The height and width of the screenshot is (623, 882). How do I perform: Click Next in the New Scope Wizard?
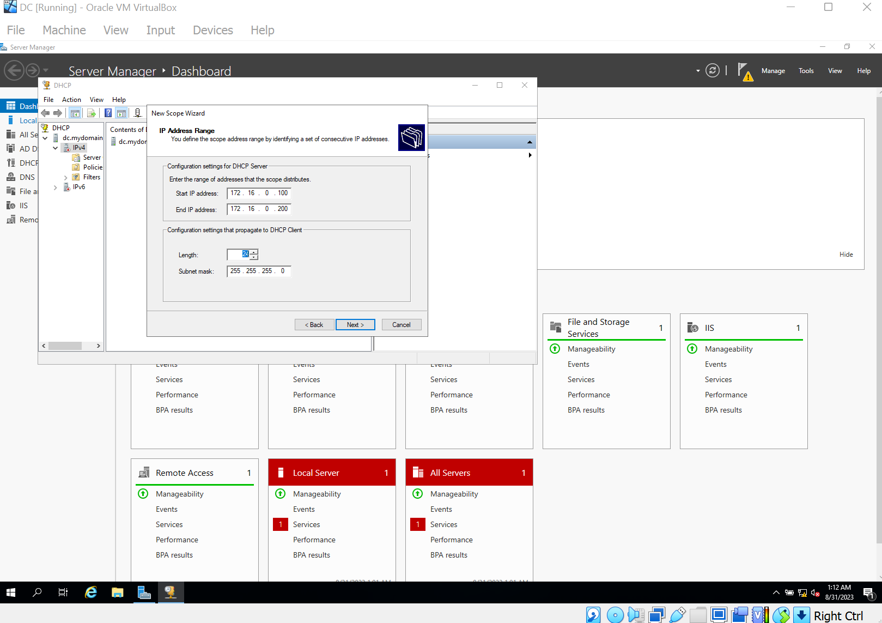(355, 324)
